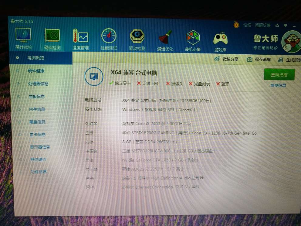Screen dimensions: 301x226
Task: Click 华硕 STRIX B250G GAMING motherboard value
Action: 191,133
